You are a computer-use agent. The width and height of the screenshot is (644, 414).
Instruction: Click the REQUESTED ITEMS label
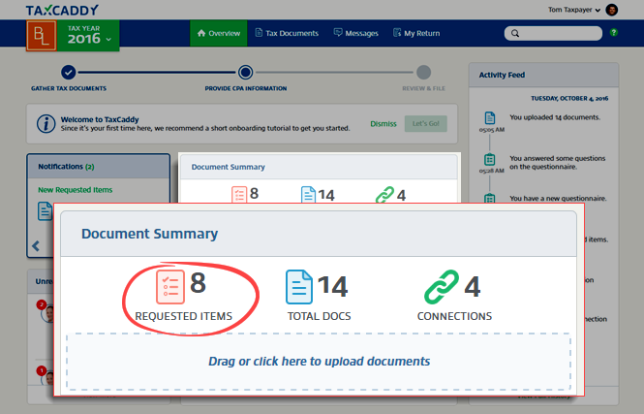click(x=184, y=316)
